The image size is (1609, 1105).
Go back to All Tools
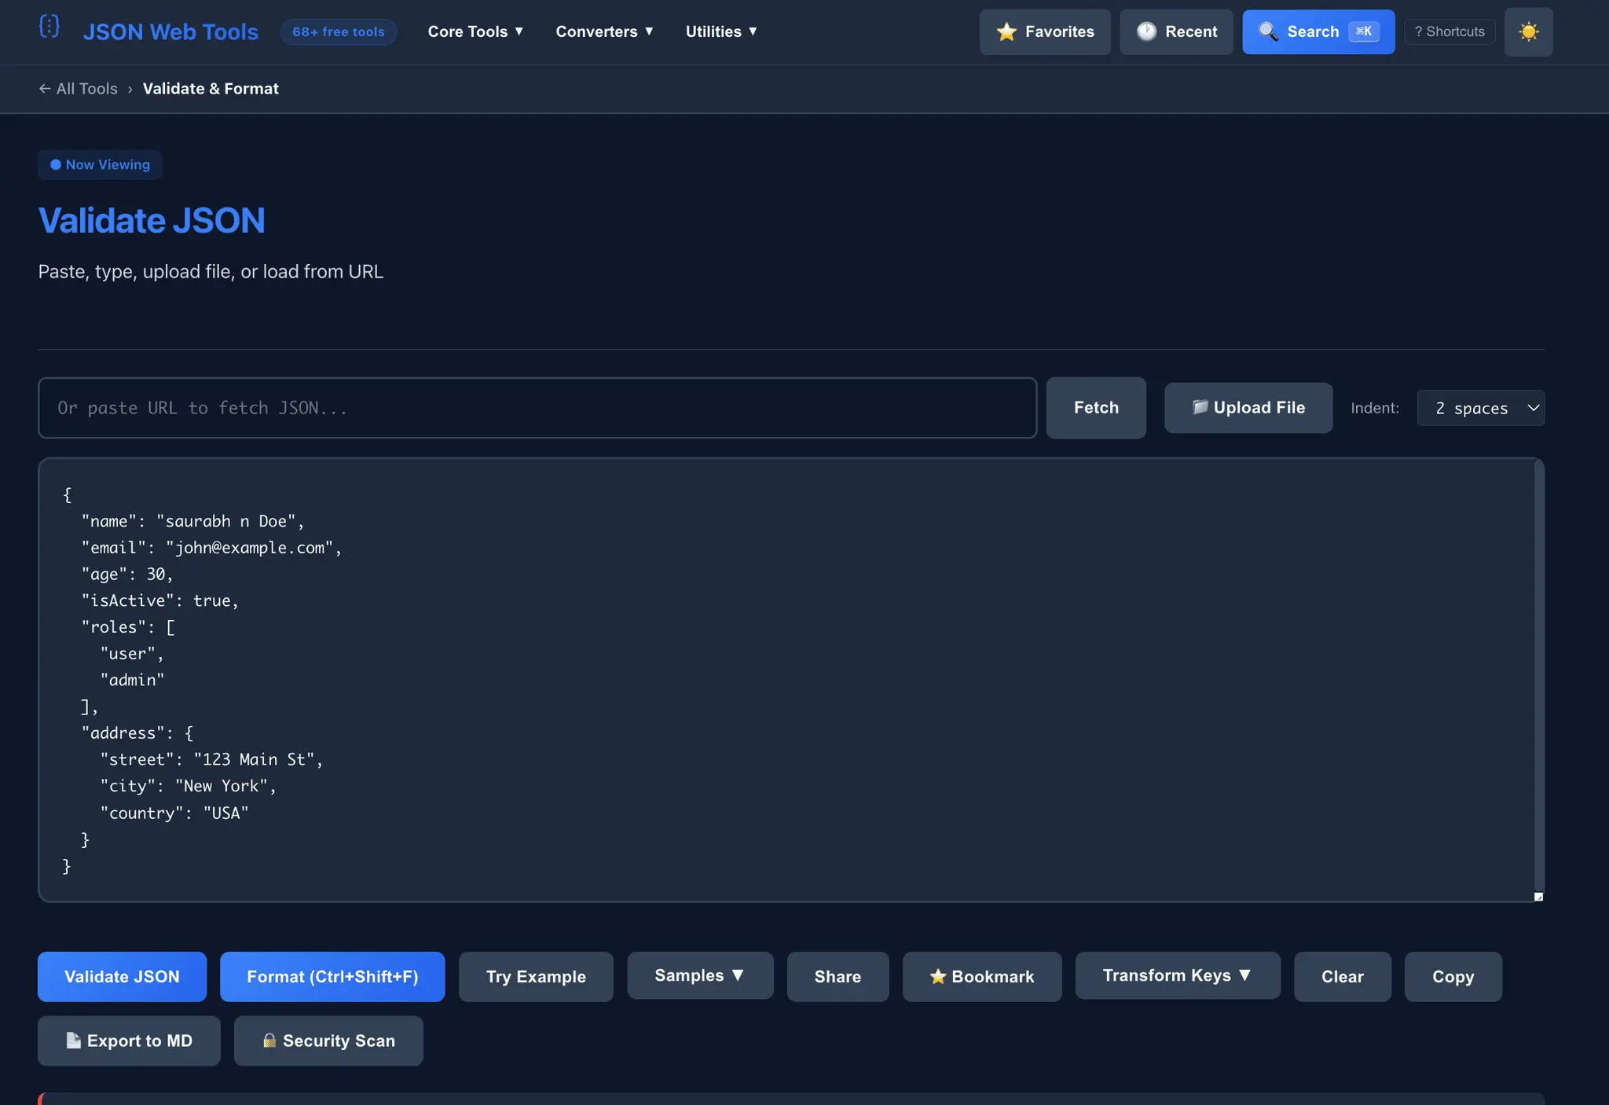coord(78,89)
